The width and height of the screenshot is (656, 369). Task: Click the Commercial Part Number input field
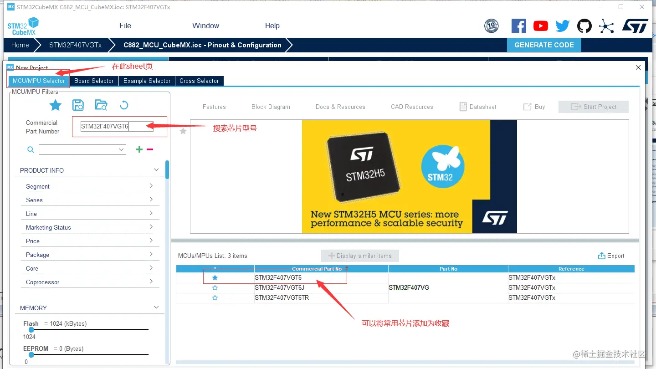point(117,127)
